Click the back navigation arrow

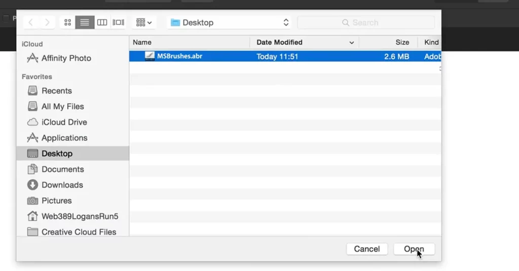[31, 22]
